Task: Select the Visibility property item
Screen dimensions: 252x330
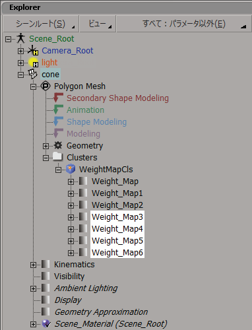Action: (69, 277)
